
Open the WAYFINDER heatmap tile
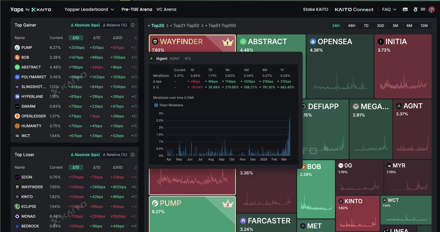[192, 43]
